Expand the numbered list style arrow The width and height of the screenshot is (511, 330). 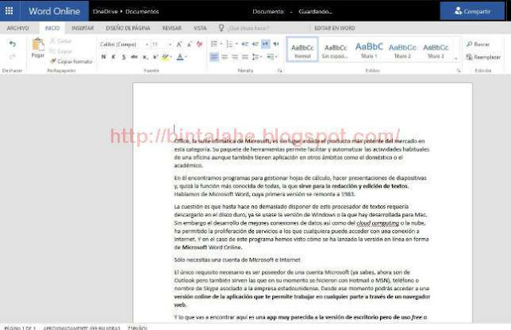point(236,44)
